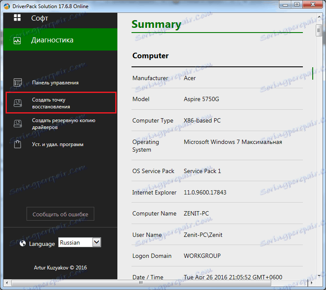The image size is (326, 290).
Task: Click the vertical scrollbar up arrow
Action: [x=319, y=16]
